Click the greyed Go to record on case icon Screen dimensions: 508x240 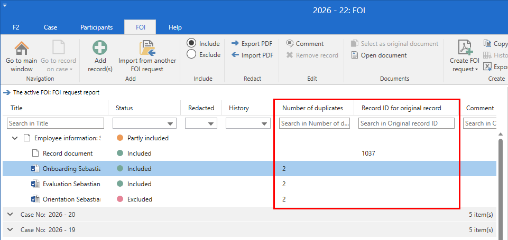[58, 49]
